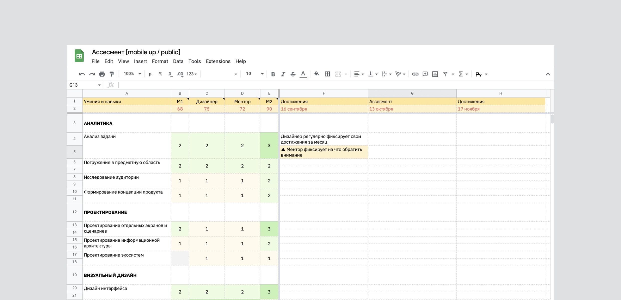Open the Insert menu
This screenshot has width=621, height=300.
pos(140,61)
